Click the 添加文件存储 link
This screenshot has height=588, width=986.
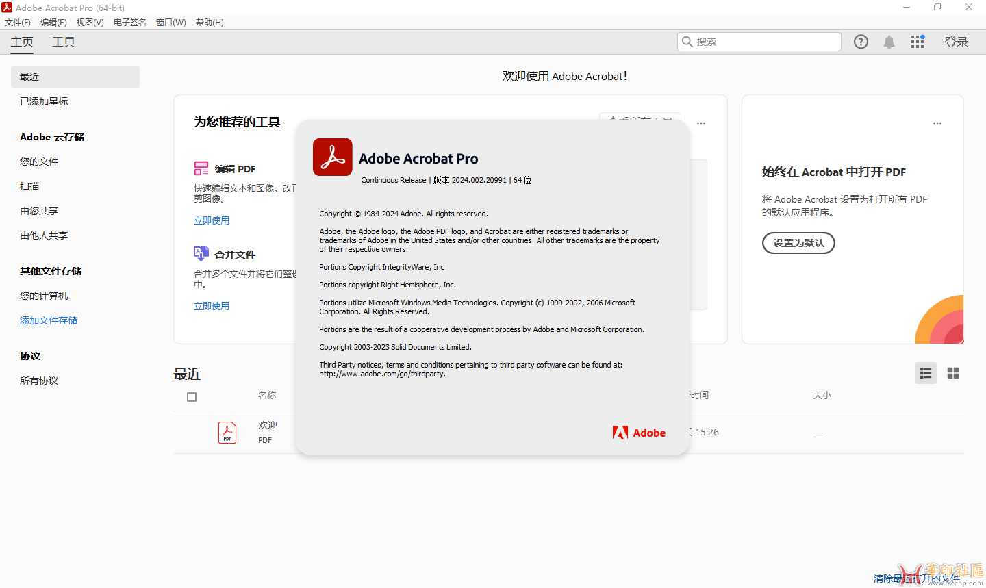click(x=49, y=320)
